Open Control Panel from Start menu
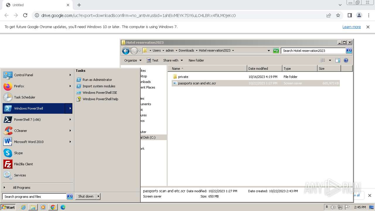375x211 pixels. [37, 75]
